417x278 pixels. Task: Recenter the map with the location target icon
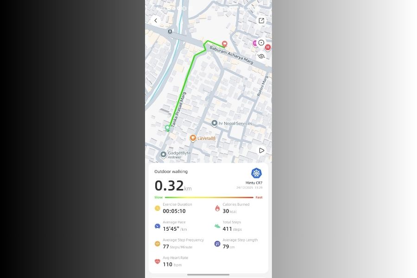261,43
